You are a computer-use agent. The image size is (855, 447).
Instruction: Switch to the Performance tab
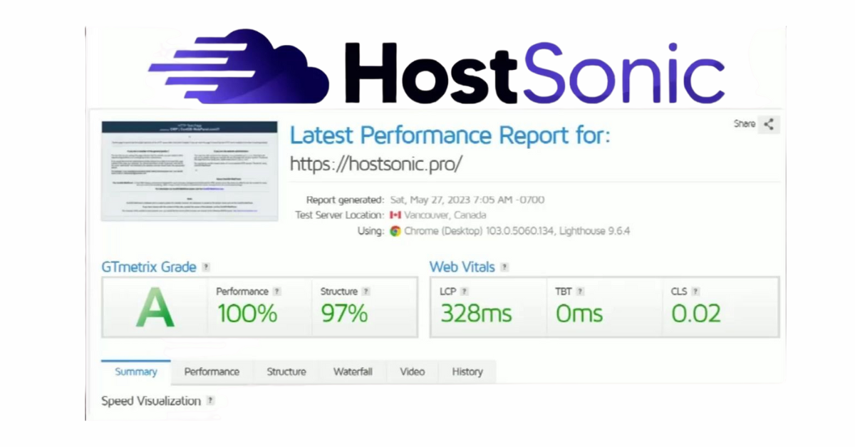(x=212, y=371)
